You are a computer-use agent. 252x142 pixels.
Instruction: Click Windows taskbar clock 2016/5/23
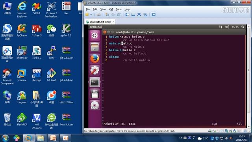pos(242,138)
